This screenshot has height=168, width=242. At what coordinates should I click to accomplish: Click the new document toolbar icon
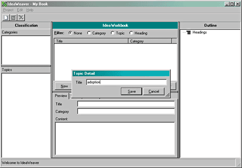point(6,17)
